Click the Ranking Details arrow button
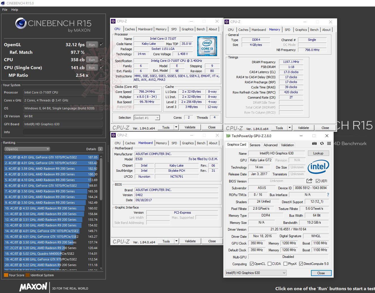 [x=100, y=149]
